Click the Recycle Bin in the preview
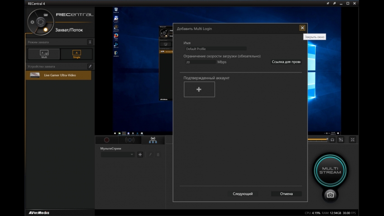 pos(116,10)
